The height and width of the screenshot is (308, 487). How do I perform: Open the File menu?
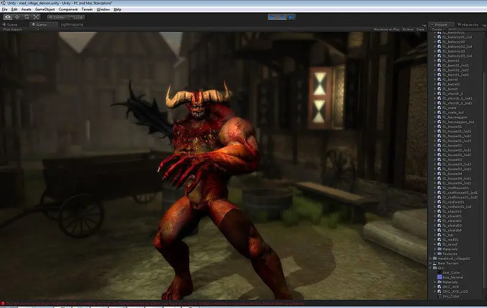tap(5, 9)
